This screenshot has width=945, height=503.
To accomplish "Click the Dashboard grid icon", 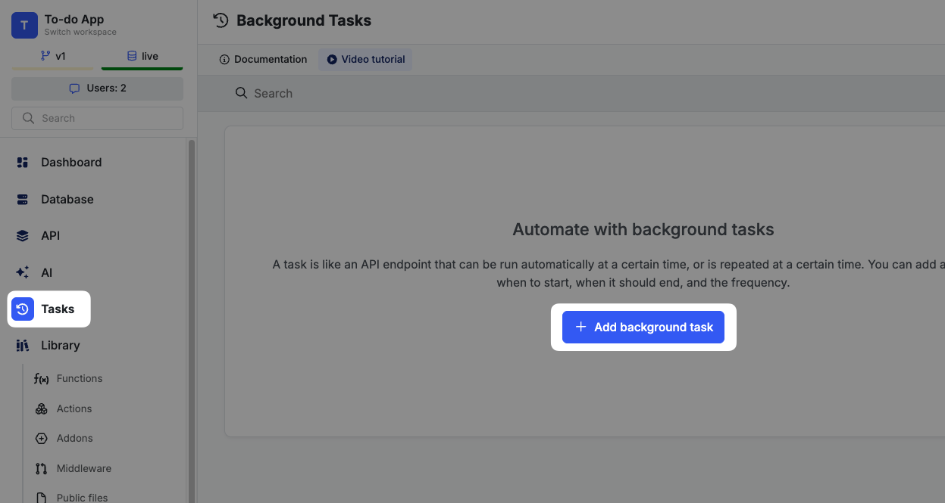I will pos(23,163).
